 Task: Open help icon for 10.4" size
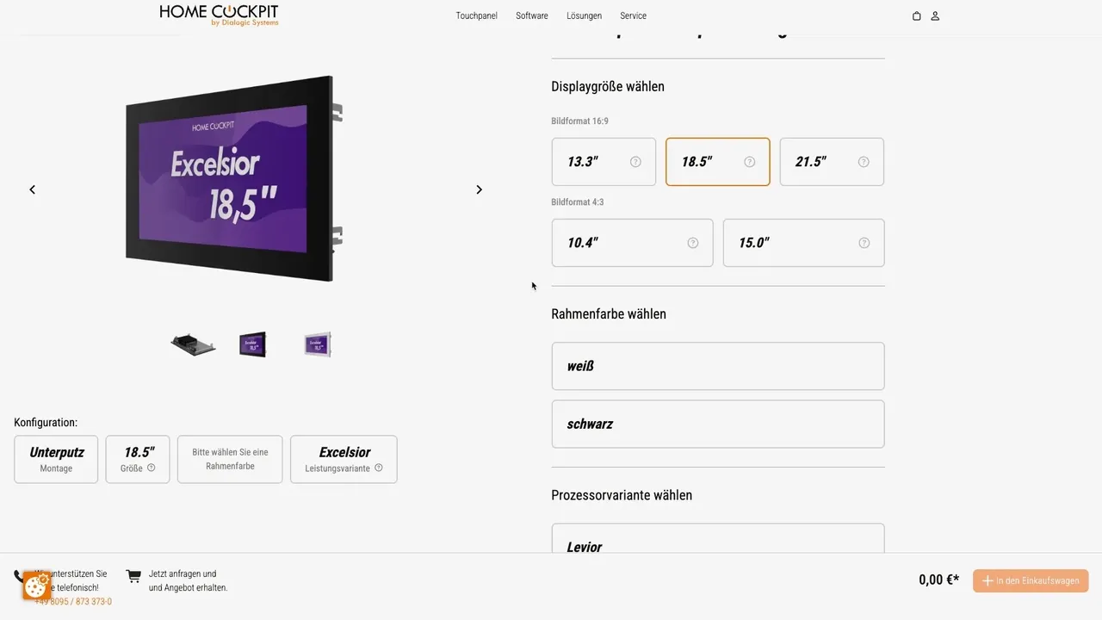coord(693,243)
